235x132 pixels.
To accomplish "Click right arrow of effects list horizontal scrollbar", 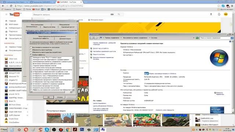I will (71, 92).
